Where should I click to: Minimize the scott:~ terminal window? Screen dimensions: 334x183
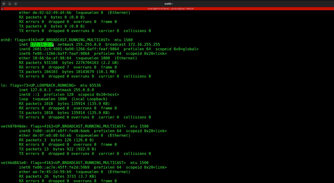(10, 4)
